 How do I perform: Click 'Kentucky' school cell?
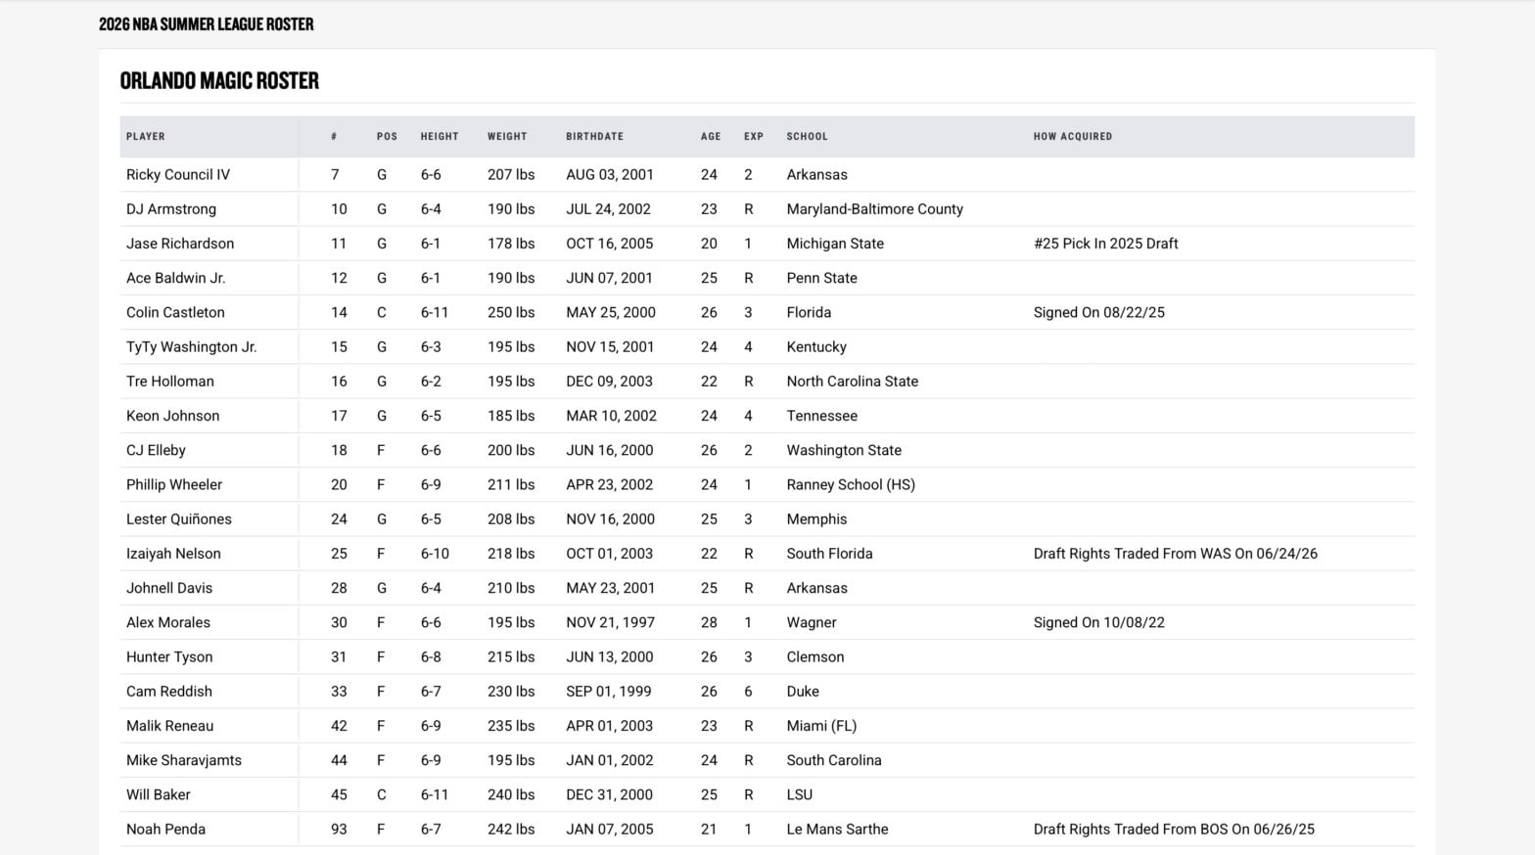point(816,346)
